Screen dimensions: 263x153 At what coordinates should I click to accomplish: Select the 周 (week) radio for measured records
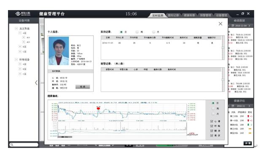point(137,32)
